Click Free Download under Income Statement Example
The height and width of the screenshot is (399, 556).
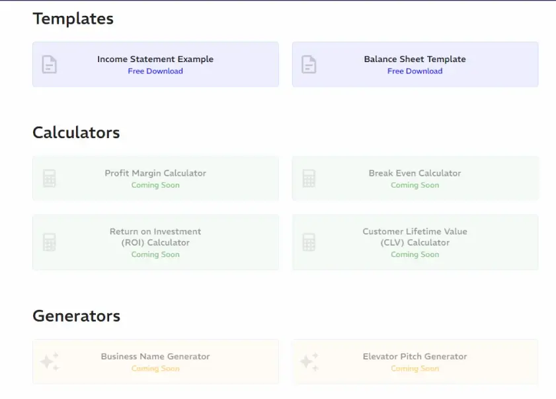point(155,71)
